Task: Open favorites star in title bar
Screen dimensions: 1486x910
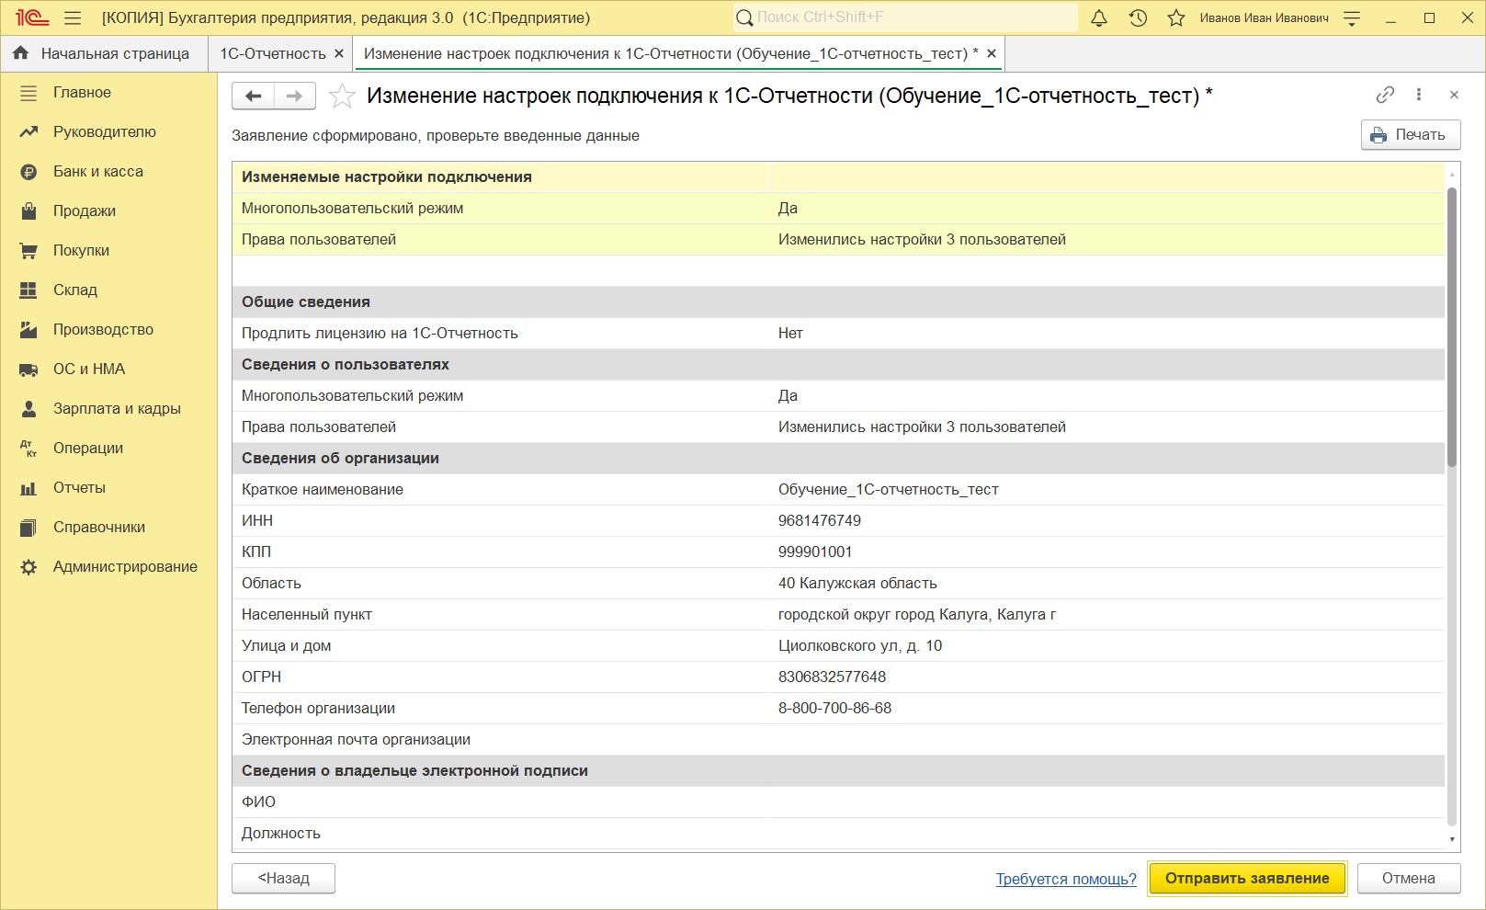Action: point(1176,18)
